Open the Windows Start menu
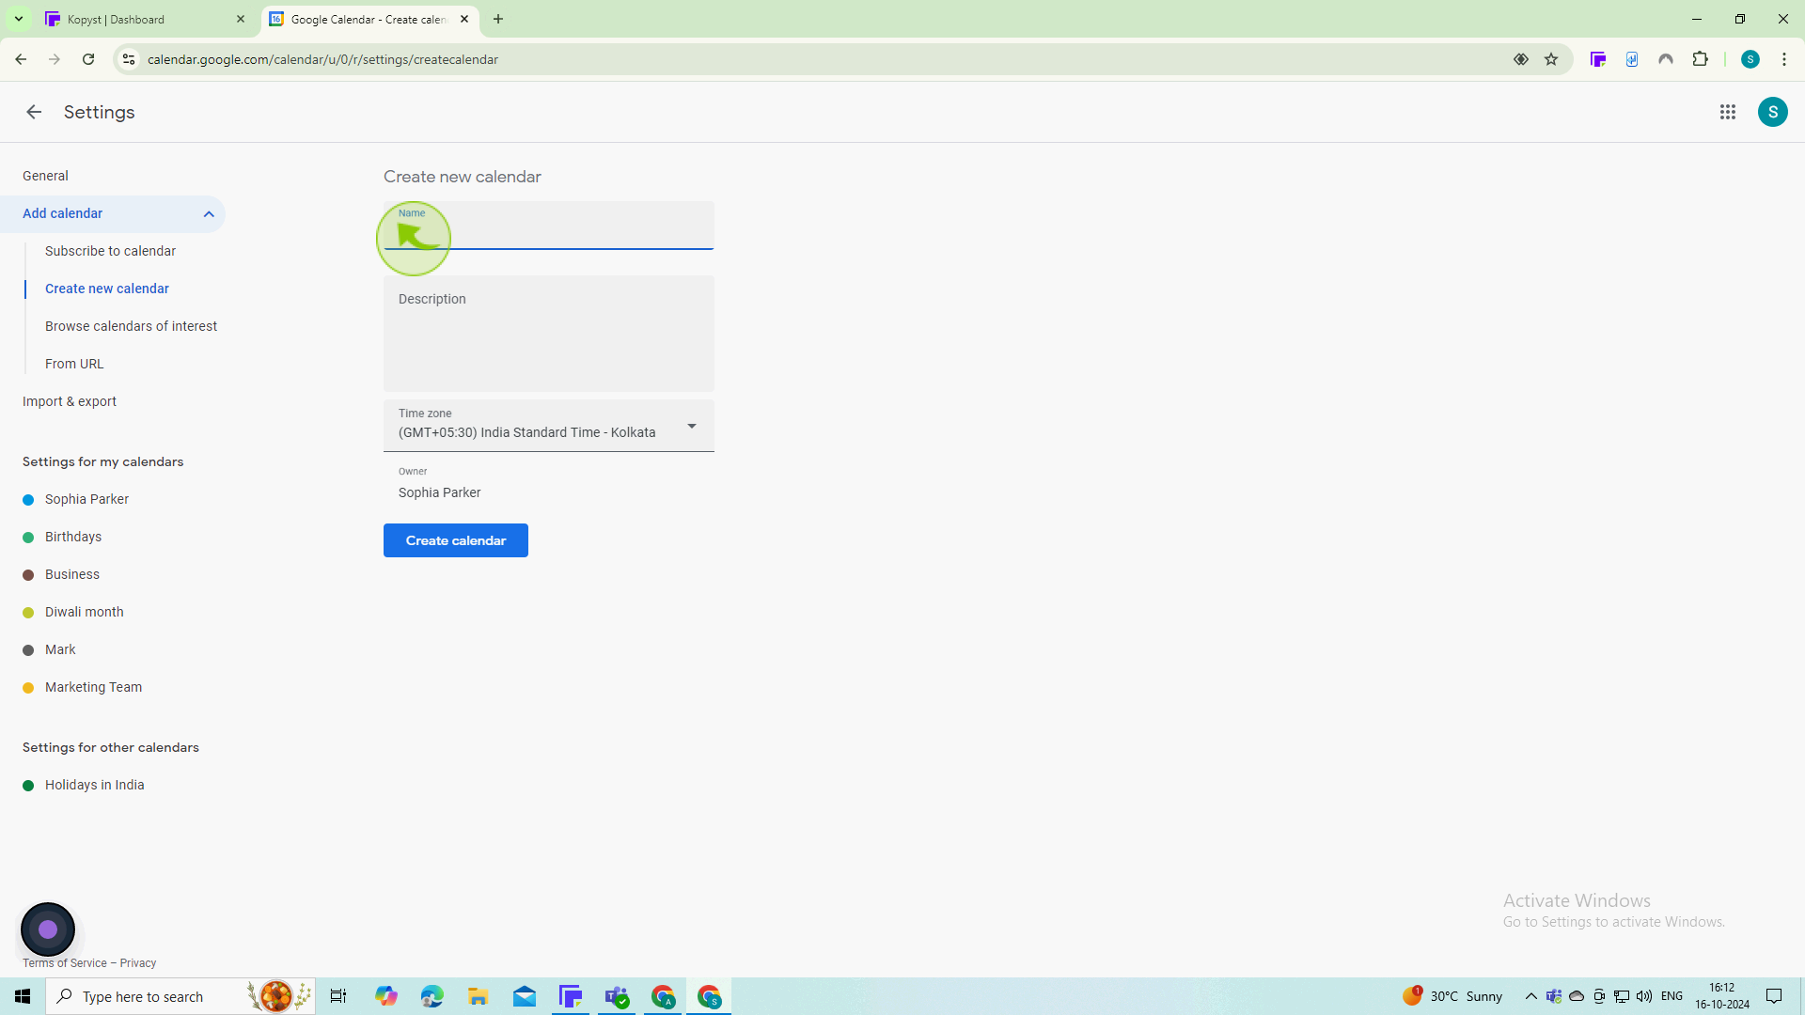1805x1015 pixels. click(23, 996)
